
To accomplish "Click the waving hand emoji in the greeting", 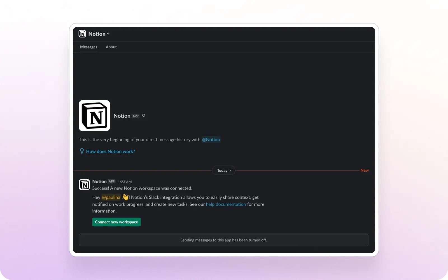I will (x=125, y=197).
